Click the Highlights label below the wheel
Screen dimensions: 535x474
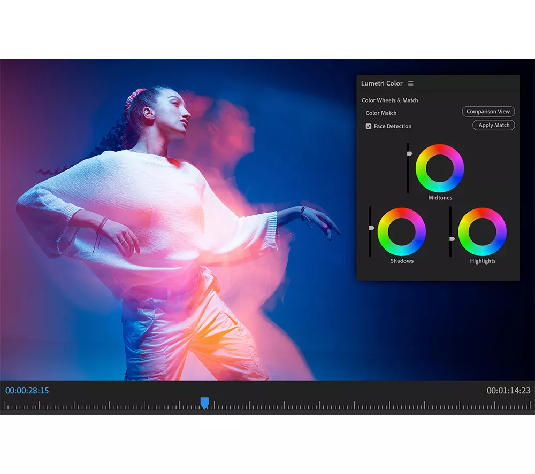[483, 261]
